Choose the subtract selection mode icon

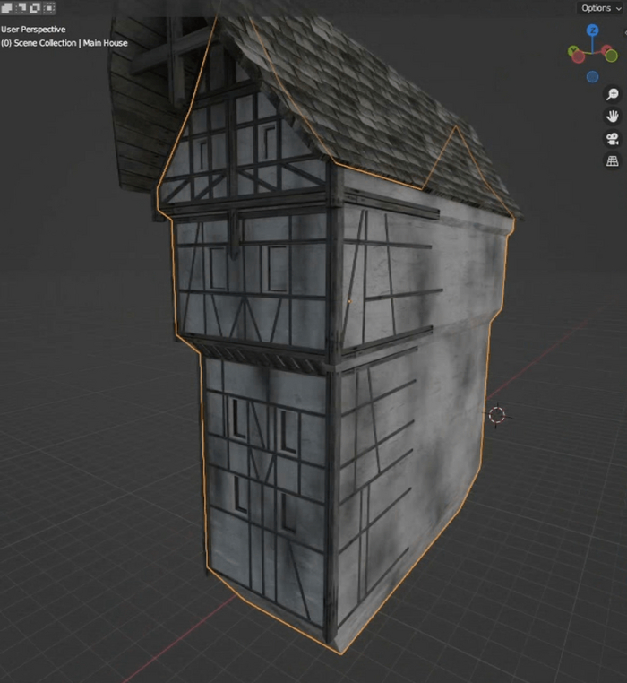35,8
